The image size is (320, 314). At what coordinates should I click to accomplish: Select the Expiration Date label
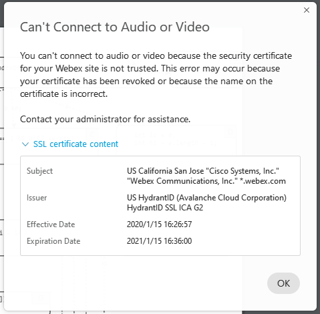point(53,241)
